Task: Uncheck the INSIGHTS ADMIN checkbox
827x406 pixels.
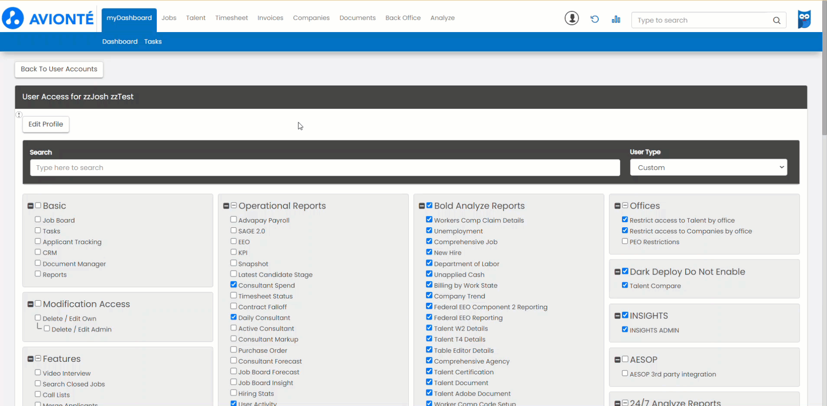Action: (625, 329)
